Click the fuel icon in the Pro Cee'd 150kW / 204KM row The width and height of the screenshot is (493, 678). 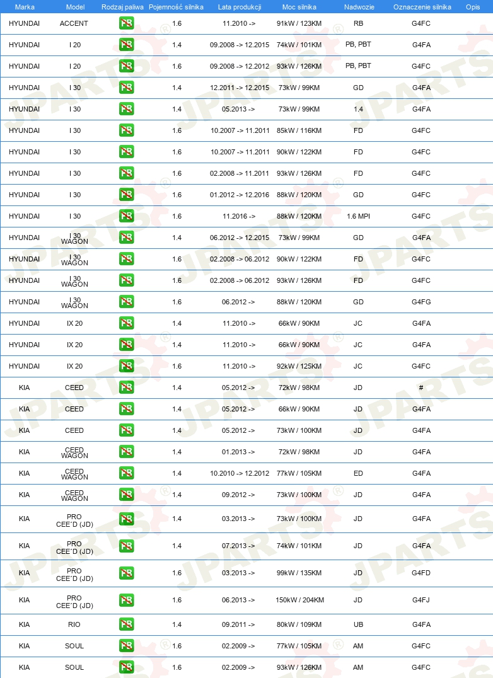pos(126,600)
